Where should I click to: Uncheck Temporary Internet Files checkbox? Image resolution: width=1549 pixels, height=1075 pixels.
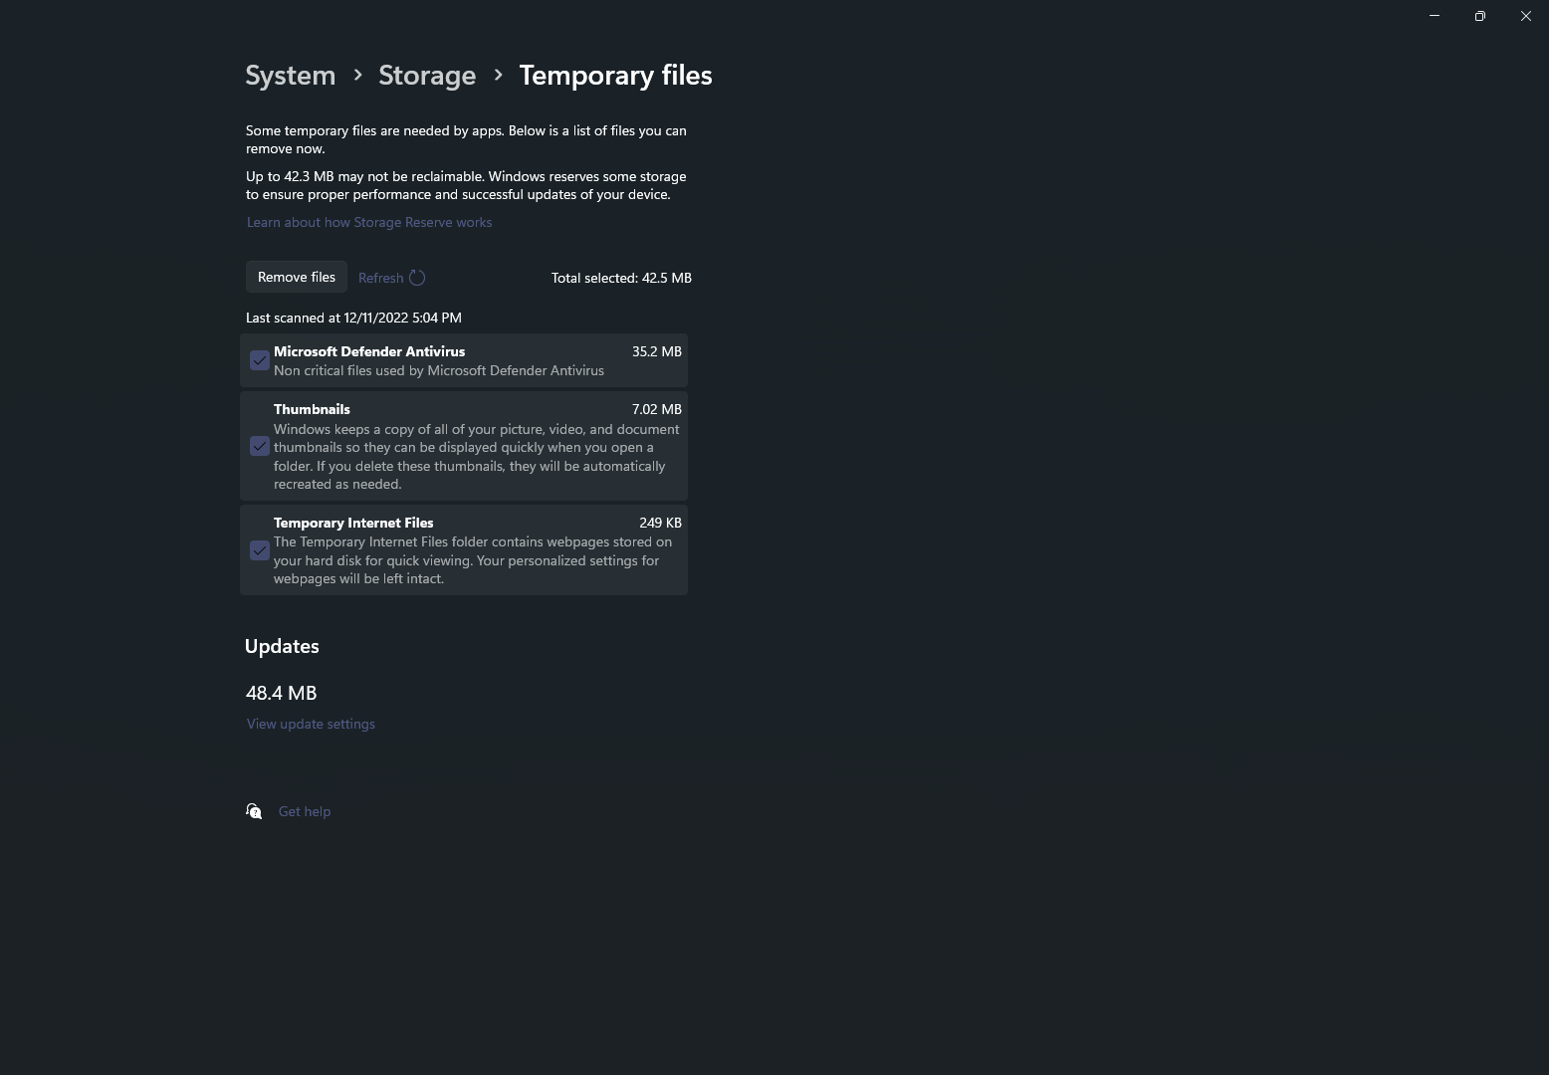pos(260,550)
